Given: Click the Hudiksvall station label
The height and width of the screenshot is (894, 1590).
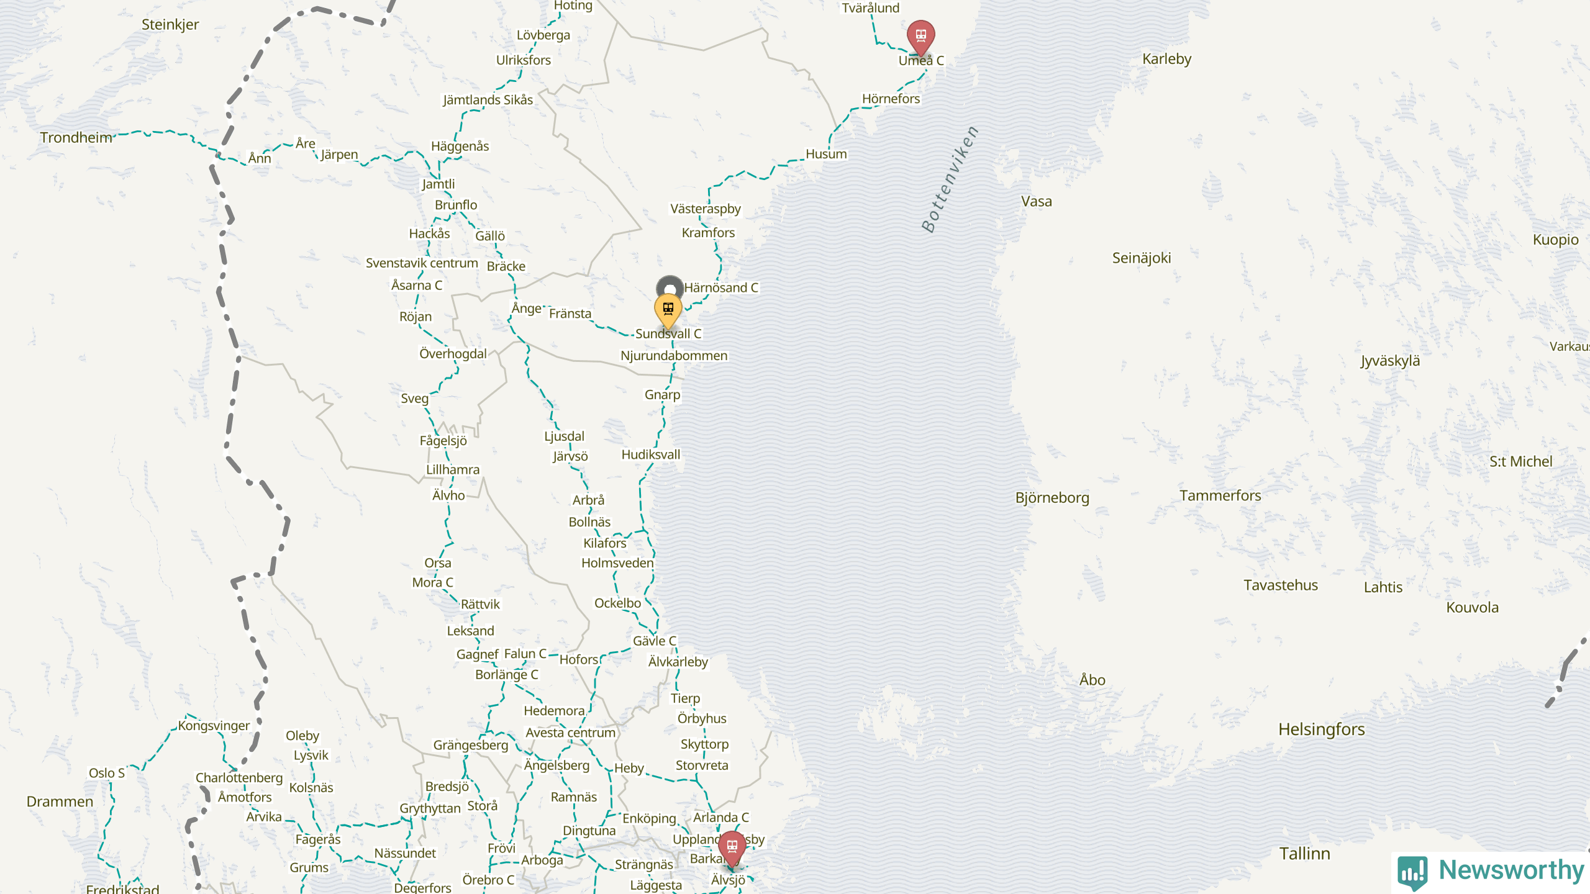Looking at the screenshot, I should click(651, 454).
